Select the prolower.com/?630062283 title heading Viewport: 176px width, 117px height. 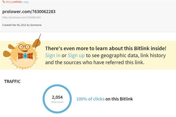(x=29, y=12)
